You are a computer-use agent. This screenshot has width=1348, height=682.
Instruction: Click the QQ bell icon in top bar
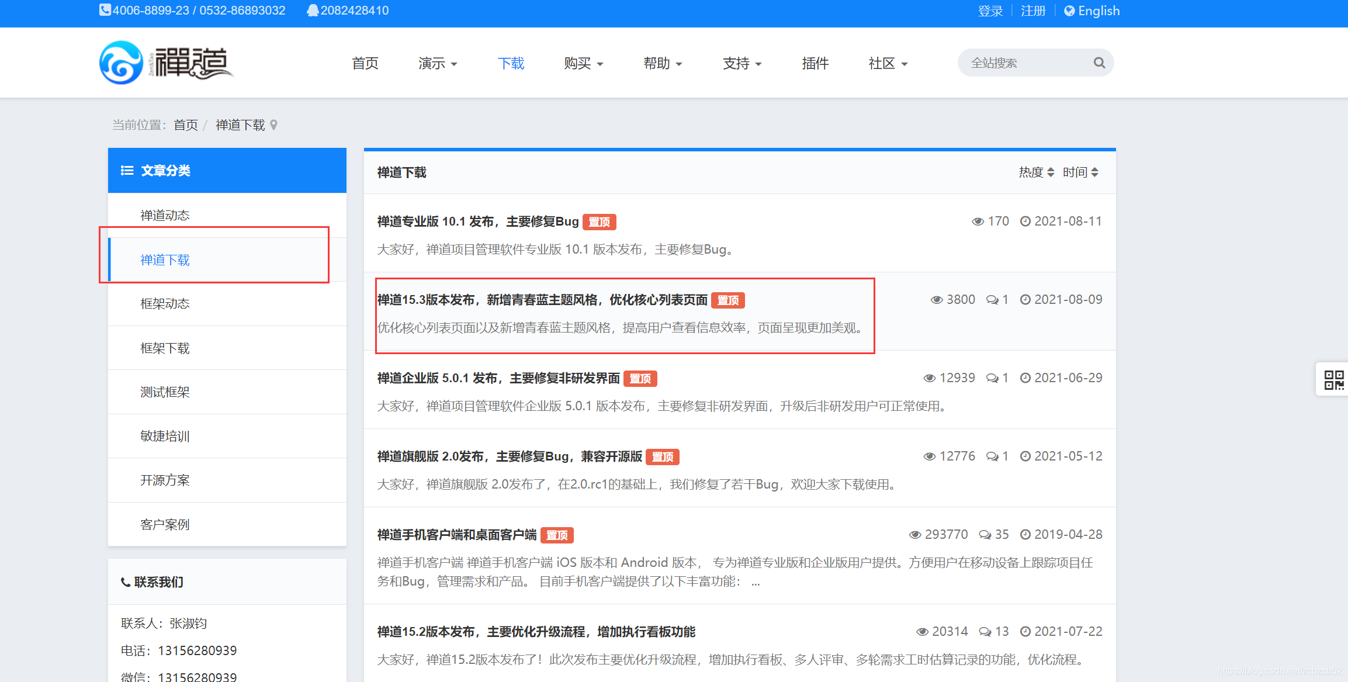[x=313, y=11]
